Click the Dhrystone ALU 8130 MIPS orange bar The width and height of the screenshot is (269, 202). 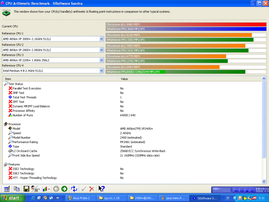179,35
